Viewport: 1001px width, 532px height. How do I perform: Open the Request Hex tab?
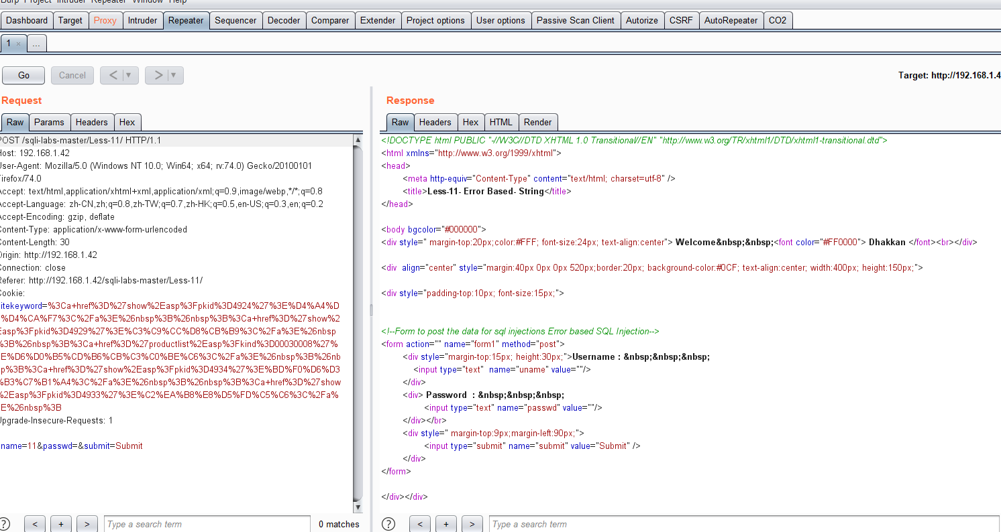[x=127, y=122]
